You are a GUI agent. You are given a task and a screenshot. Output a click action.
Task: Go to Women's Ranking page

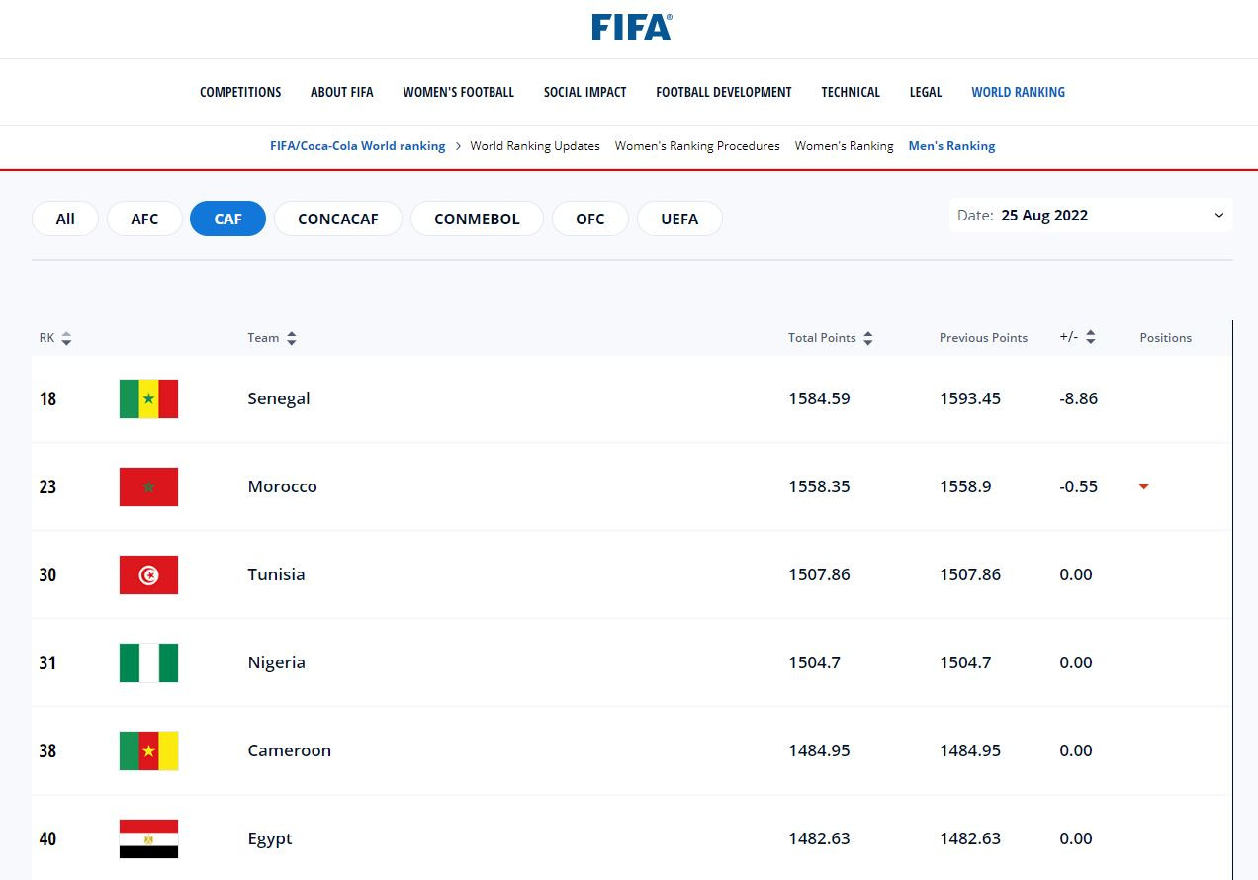click(844, 146)
